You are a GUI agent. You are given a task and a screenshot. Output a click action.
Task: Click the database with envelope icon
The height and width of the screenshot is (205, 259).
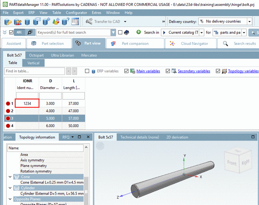click(x=37, y=21)
